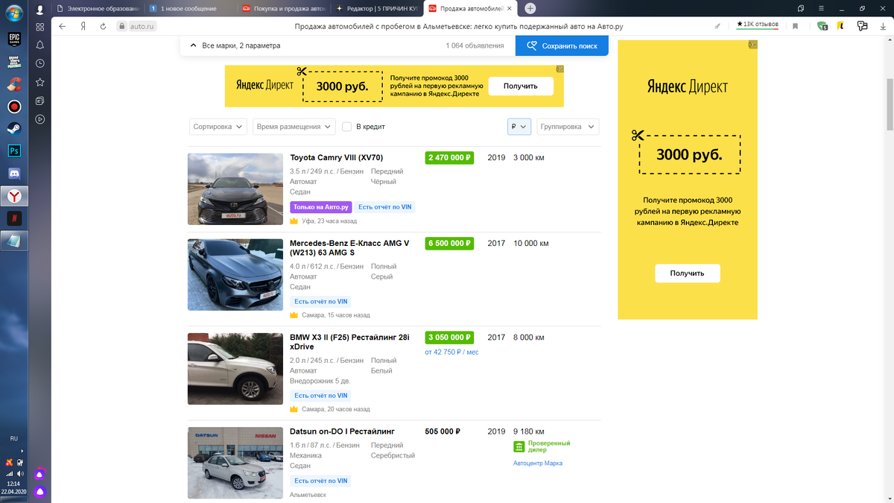This screenshot has width=894, height=503.
Task: Open the 'Datsun on-DO I Рестайлинг' listing title
Action: (342, 431)
